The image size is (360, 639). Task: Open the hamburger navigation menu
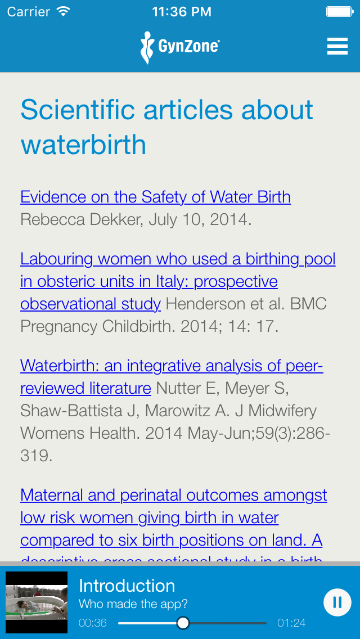pyautogui.click(x=337, y=46)
